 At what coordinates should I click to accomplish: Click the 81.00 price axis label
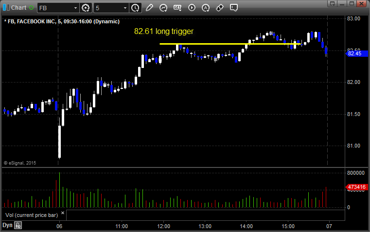(x=353, y=146)
